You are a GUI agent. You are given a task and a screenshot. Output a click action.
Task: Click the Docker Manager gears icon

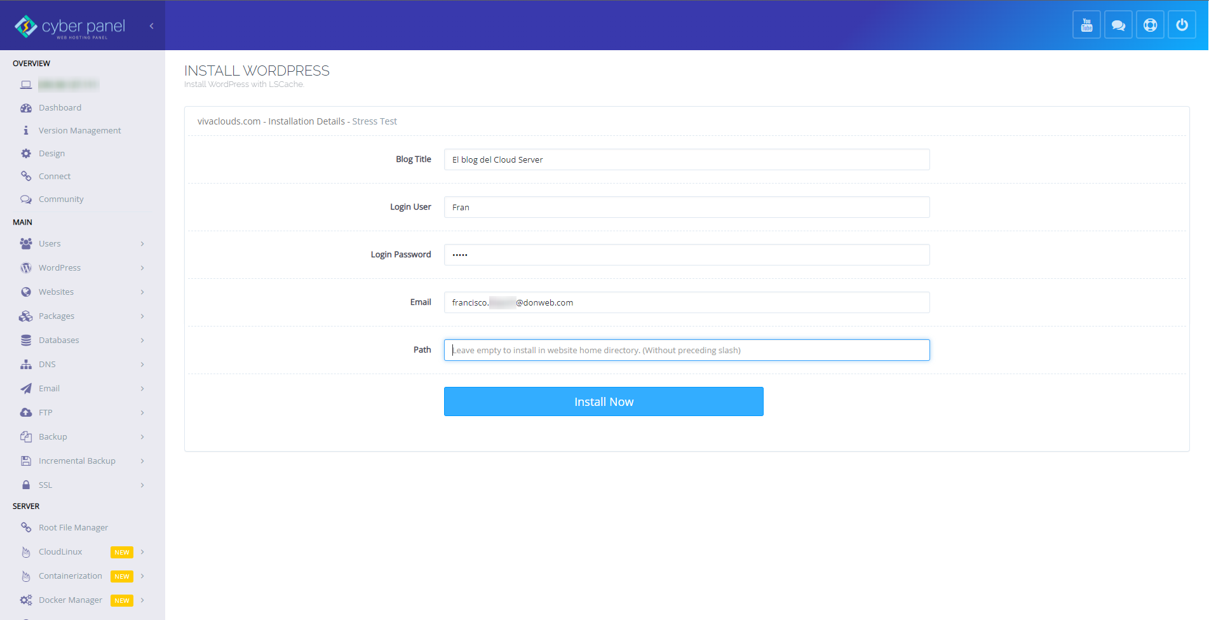(26, 600)
